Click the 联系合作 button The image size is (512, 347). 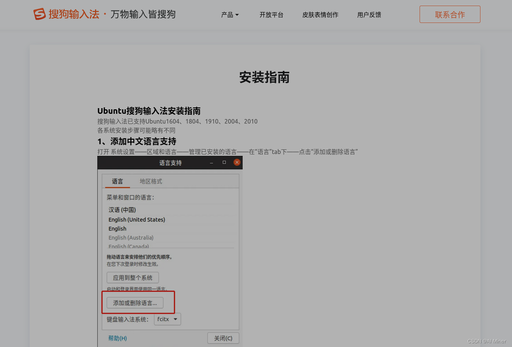[x=450, y=14]
